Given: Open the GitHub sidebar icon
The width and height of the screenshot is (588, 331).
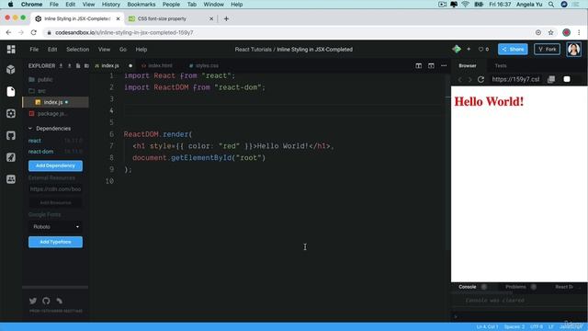Looking at the screenshot, I should coord(11,135).
